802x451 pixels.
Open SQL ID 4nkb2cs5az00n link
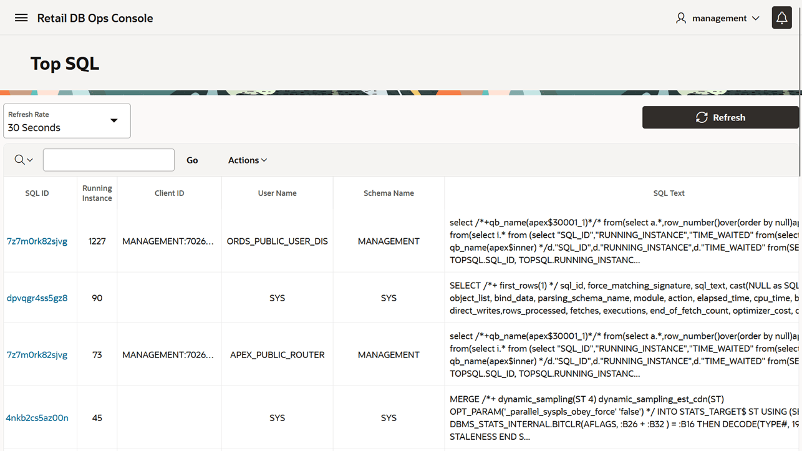click(x=37, y=418)
